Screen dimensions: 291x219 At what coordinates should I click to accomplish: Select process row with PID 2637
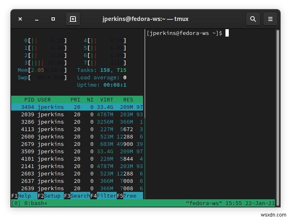point(77,181)
